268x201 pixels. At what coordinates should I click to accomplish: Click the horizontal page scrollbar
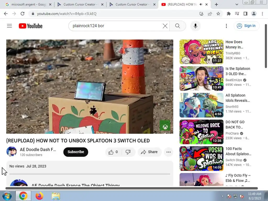pos(132,188)
